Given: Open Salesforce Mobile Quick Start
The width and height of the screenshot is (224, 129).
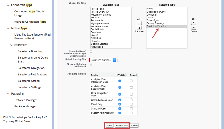Looking at the screenshot, I should click(x=33, y=59).
